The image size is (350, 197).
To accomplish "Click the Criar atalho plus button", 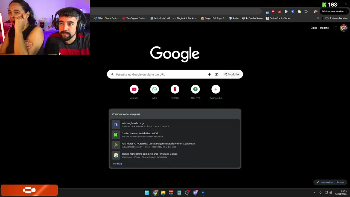I will click(216, 89).
